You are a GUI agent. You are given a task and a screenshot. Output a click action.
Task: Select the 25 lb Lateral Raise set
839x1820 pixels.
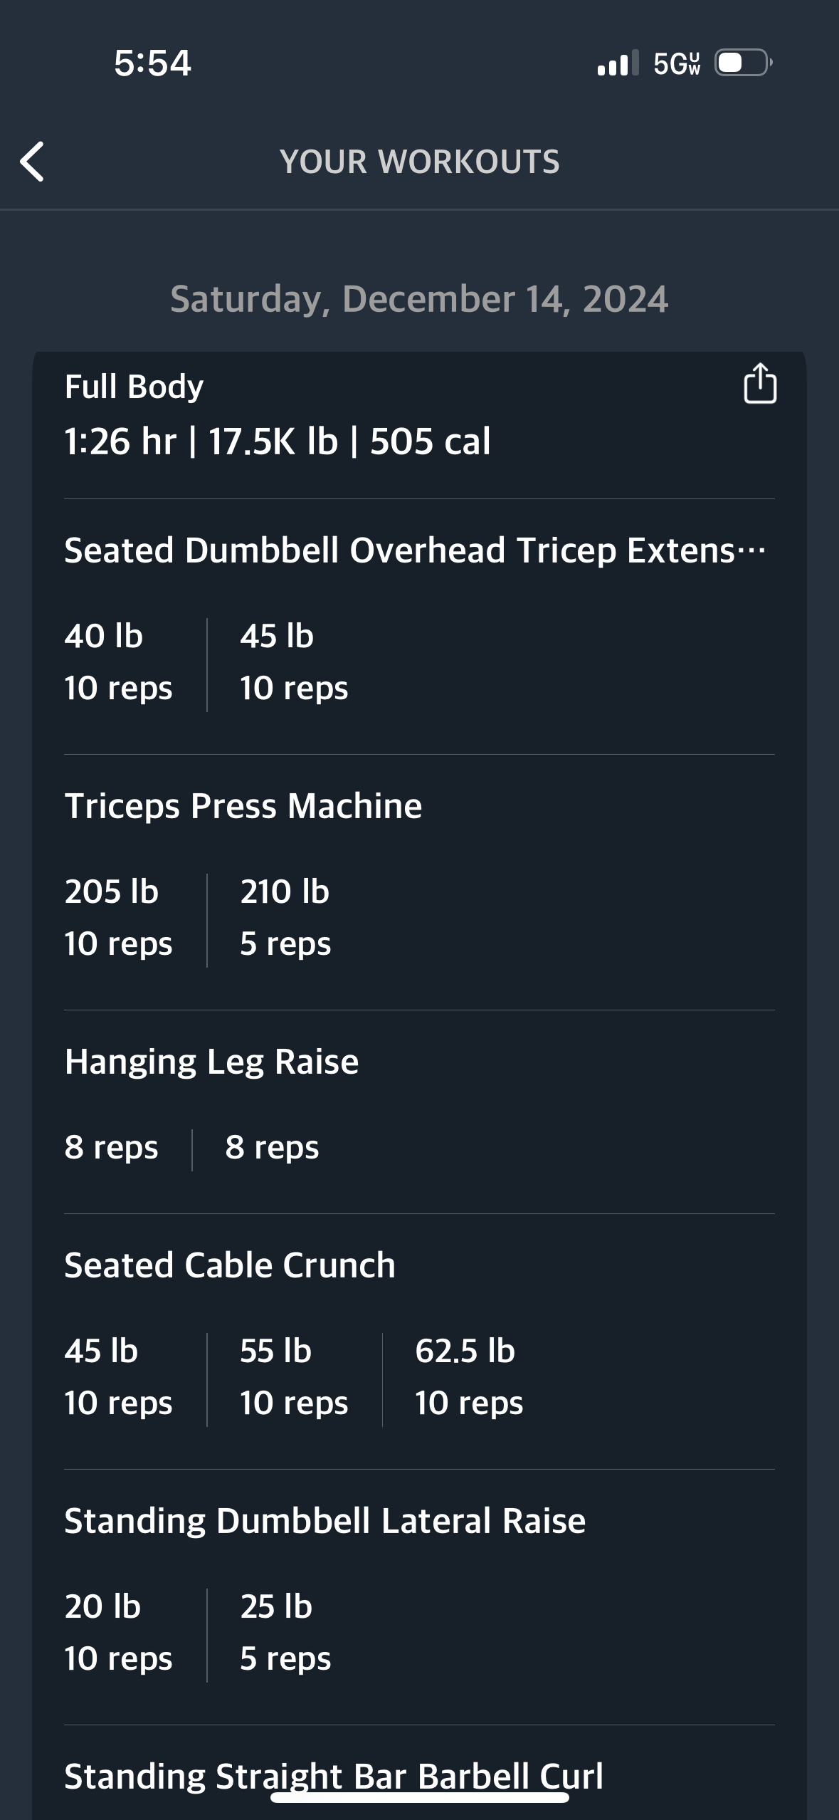pyautogui.click(x=285, y=1632)
